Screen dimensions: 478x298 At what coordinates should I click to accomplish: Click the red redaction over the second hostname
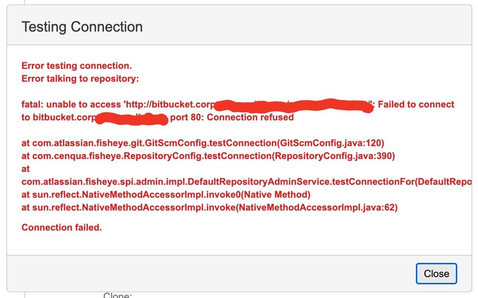pyautogui.click(x=132, y=119)
